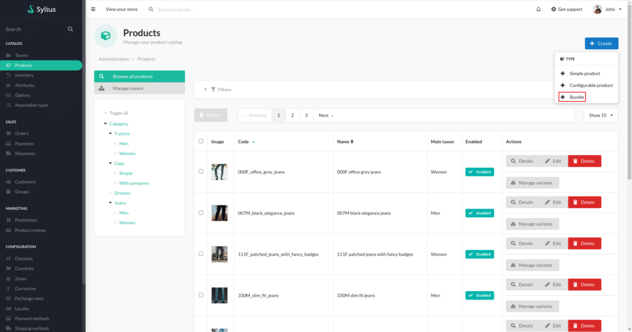Click the Administration breadcrumb link
This screenshot has width=632, height=332.
pyautogui.click(x=114, y=59)
